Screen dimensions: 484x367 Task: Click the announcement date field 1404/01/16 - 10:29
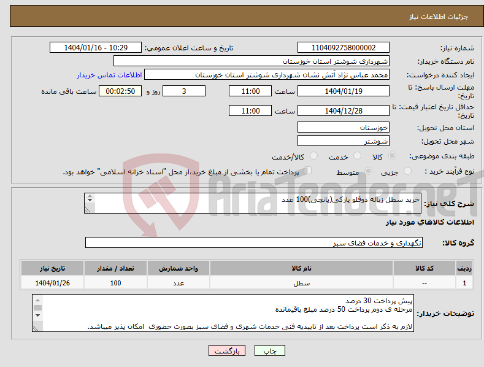[x=96, y=48]
